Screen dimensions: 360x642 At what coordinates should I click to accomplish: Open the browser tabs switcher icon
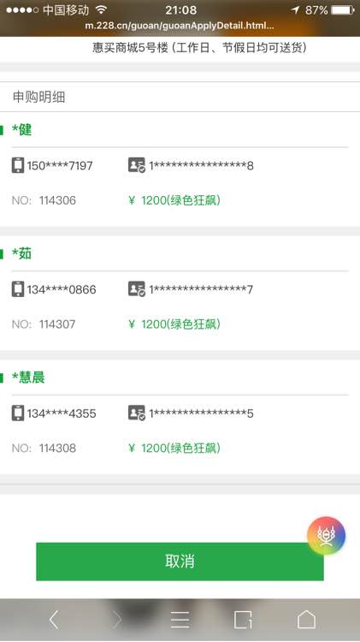click(243, 620)
